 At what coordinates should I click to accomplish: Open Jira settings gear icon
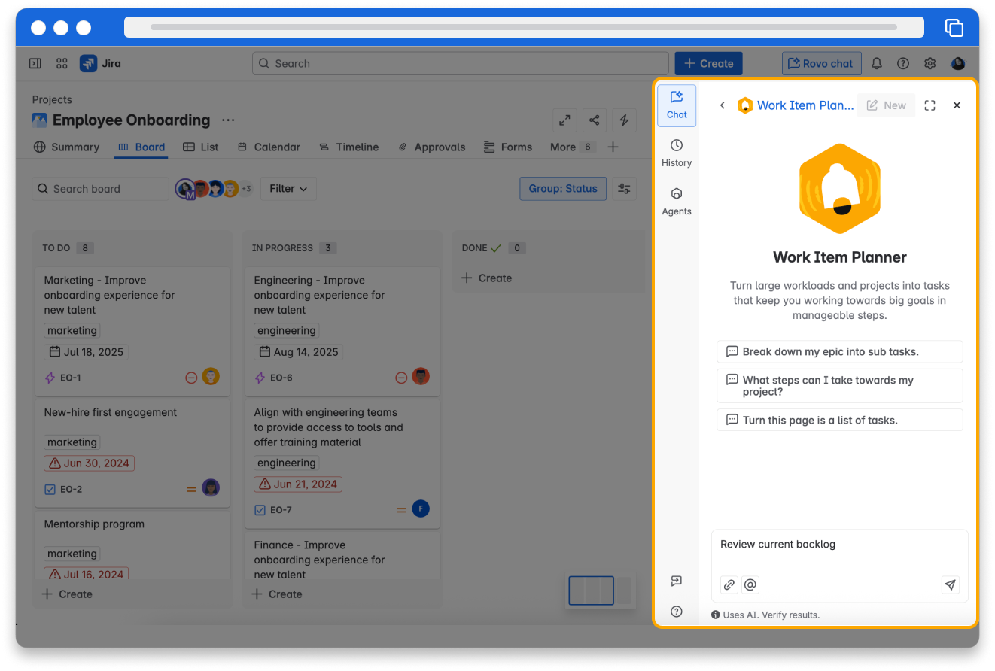coord(930,64)
